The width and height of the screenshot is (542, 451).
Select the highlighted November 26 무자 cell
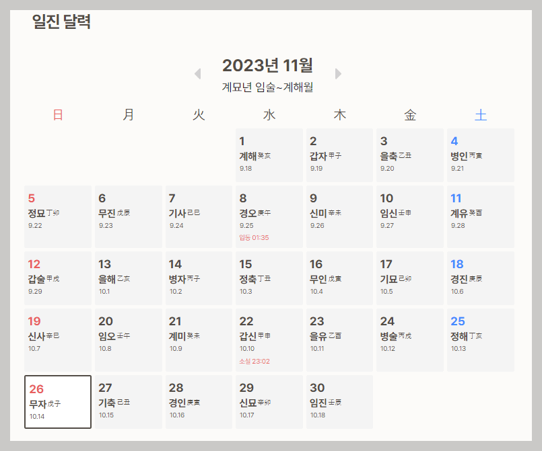[57, 402]
